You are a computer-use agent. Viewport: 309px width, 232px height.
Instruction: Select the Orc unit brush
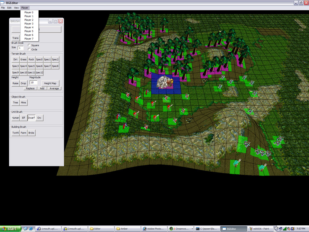[39, 118]
